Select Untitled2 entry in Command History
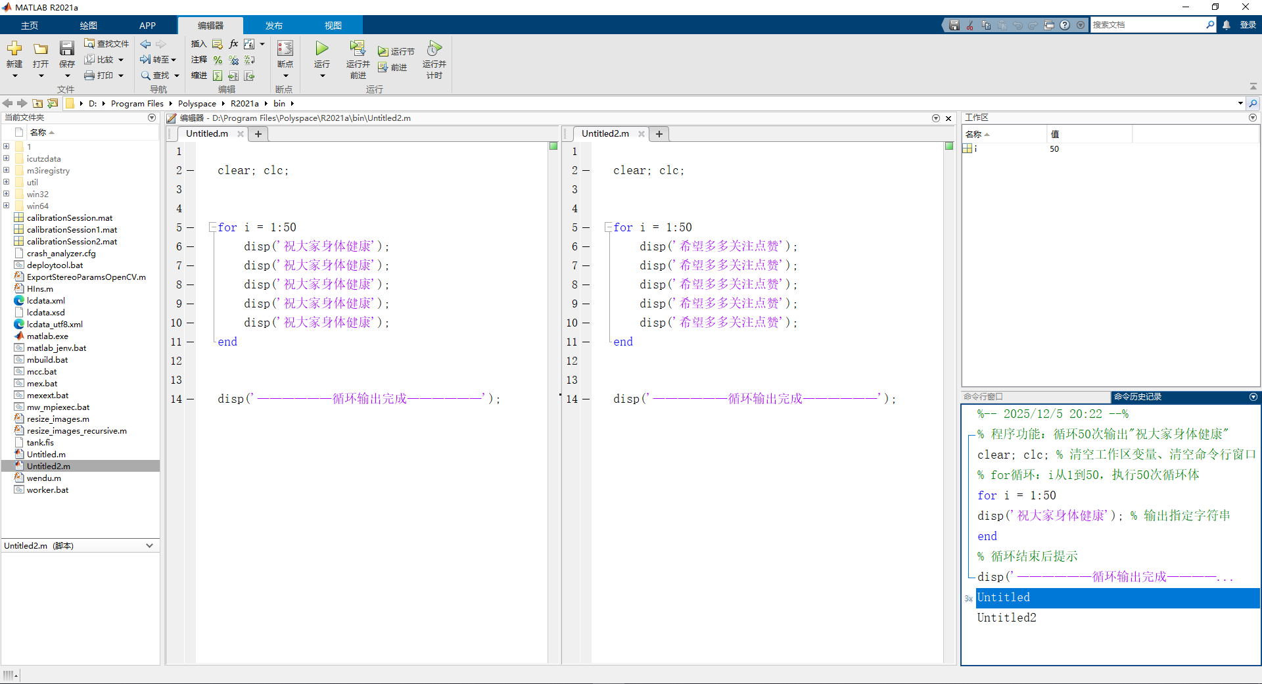The height and width of the screenshot is (684, 1262). tap(1006, 618)
